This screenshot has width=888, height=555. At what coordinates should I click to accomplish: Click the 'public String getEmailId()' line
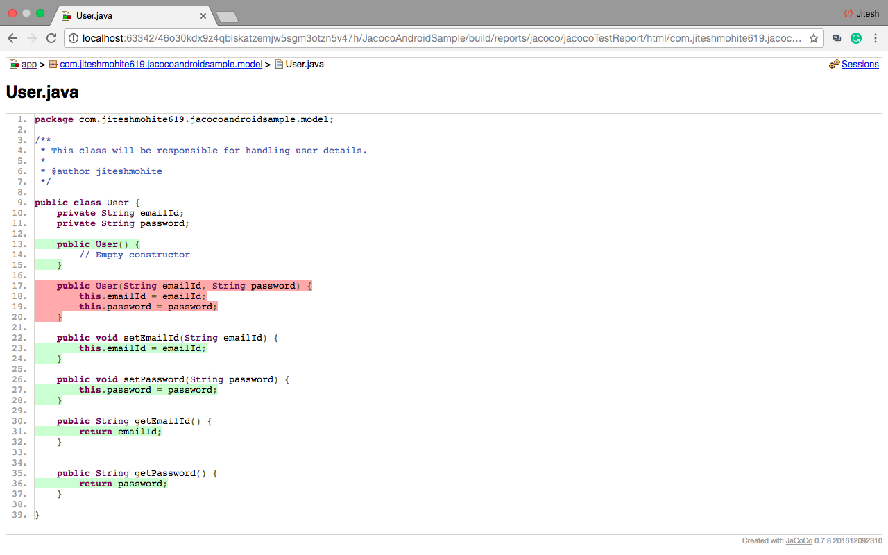pos(135,421)
